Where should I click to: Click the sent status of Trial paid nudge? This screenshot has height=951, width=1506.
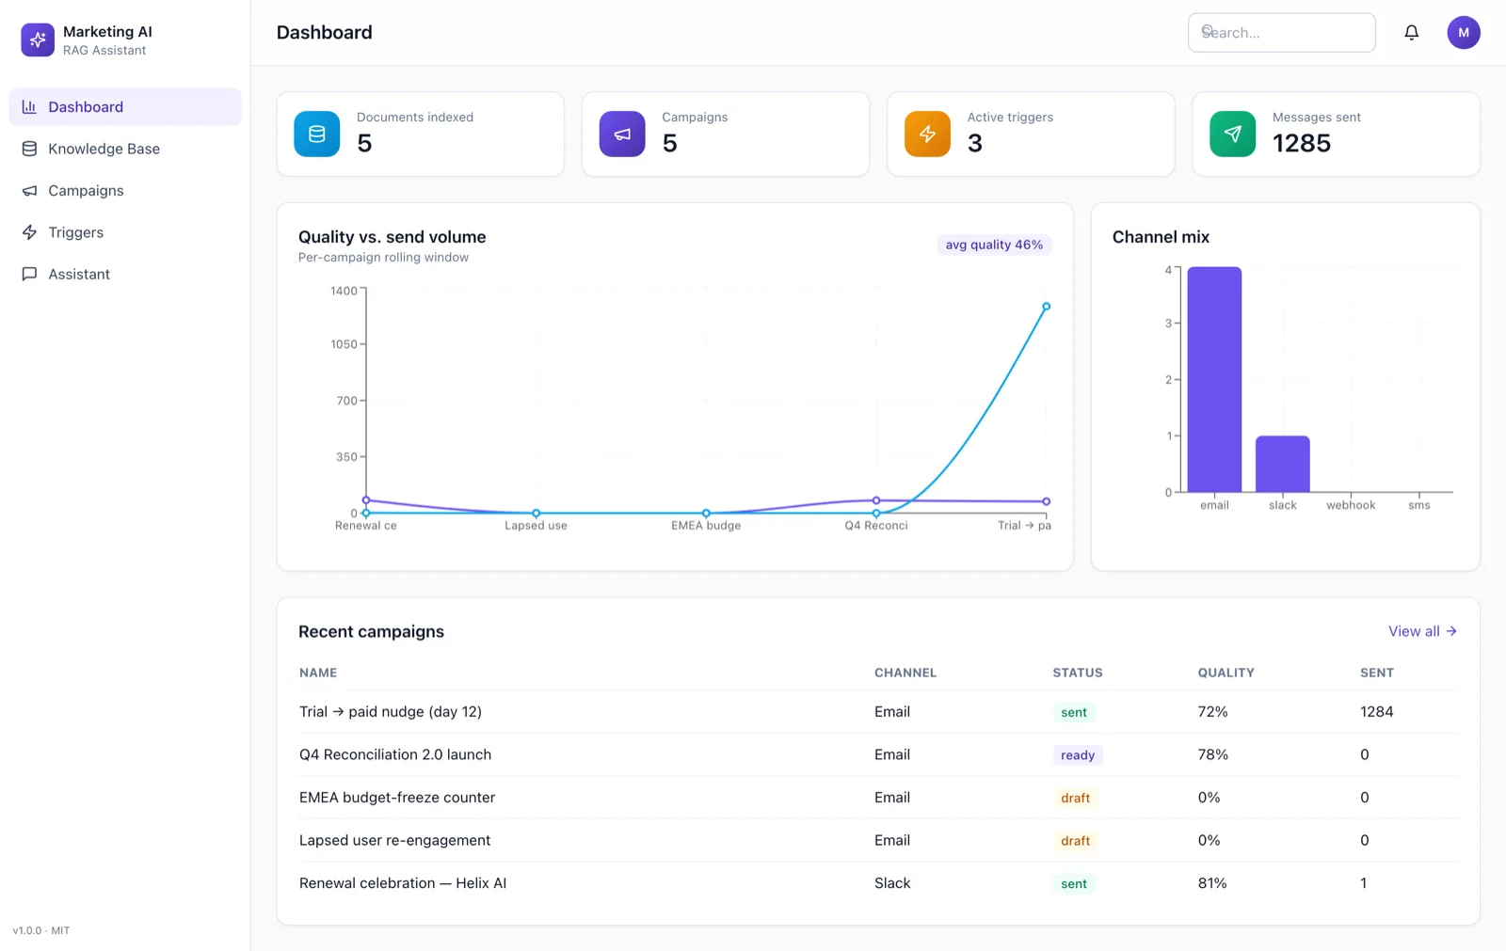[x=1074, y=712]
